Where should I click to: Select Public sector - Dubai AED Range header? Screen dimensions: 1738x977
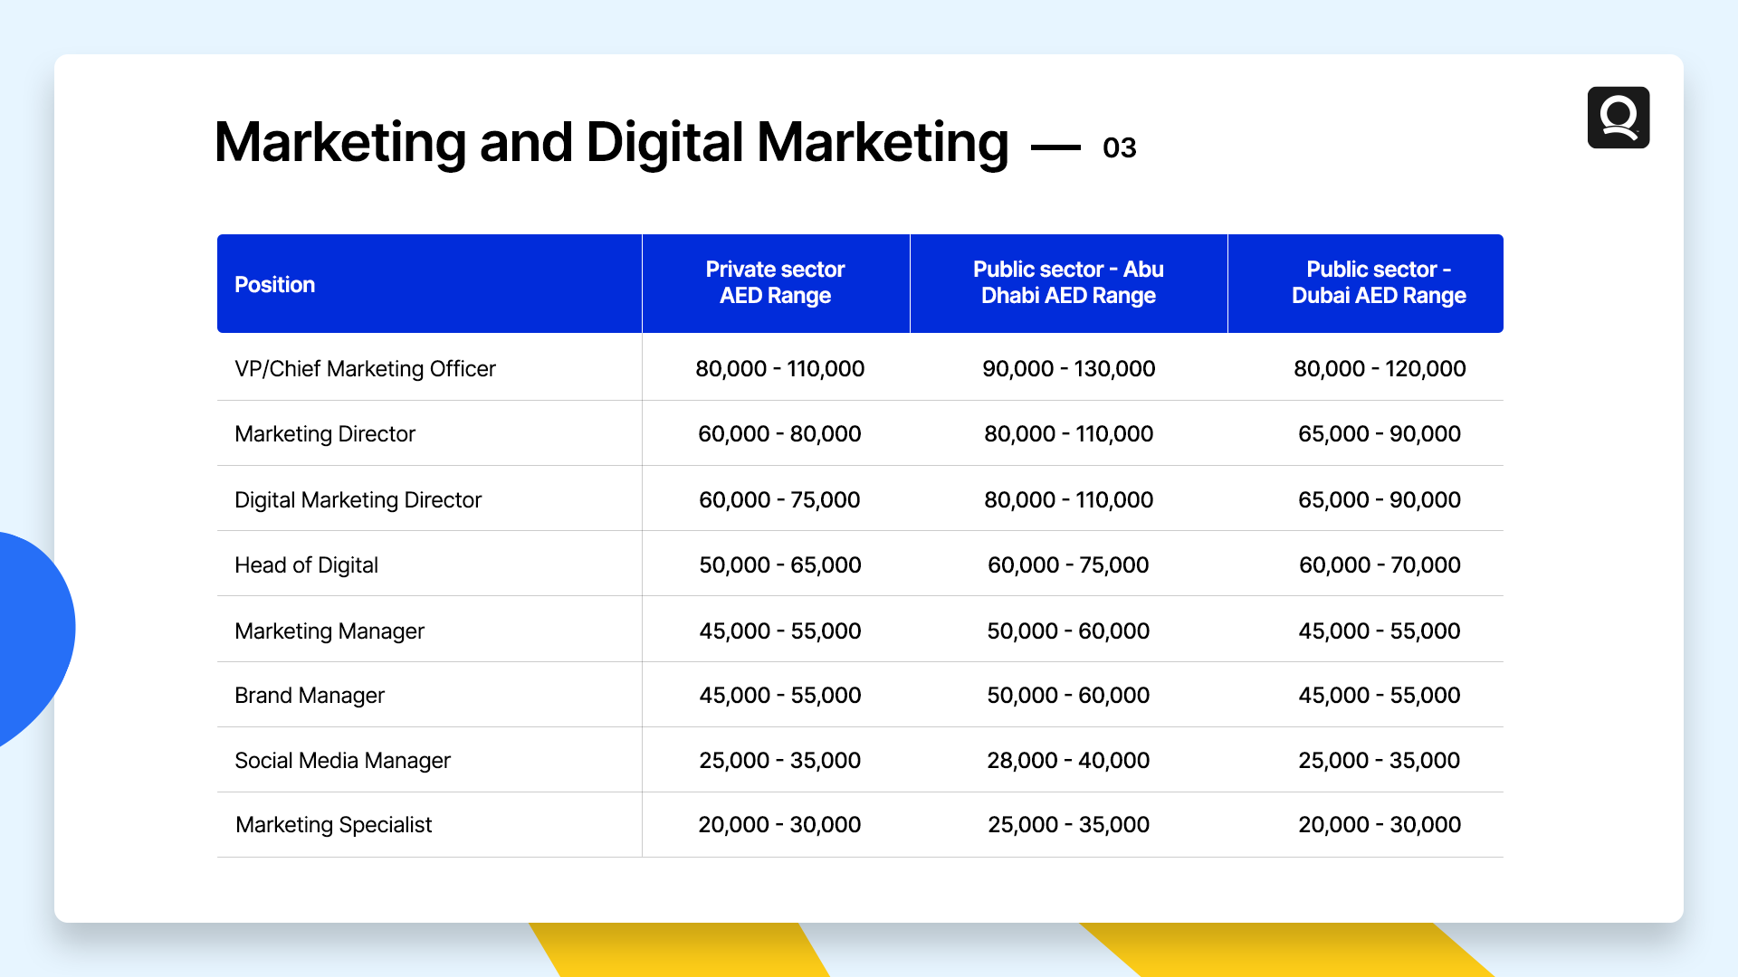(1378, 283)
